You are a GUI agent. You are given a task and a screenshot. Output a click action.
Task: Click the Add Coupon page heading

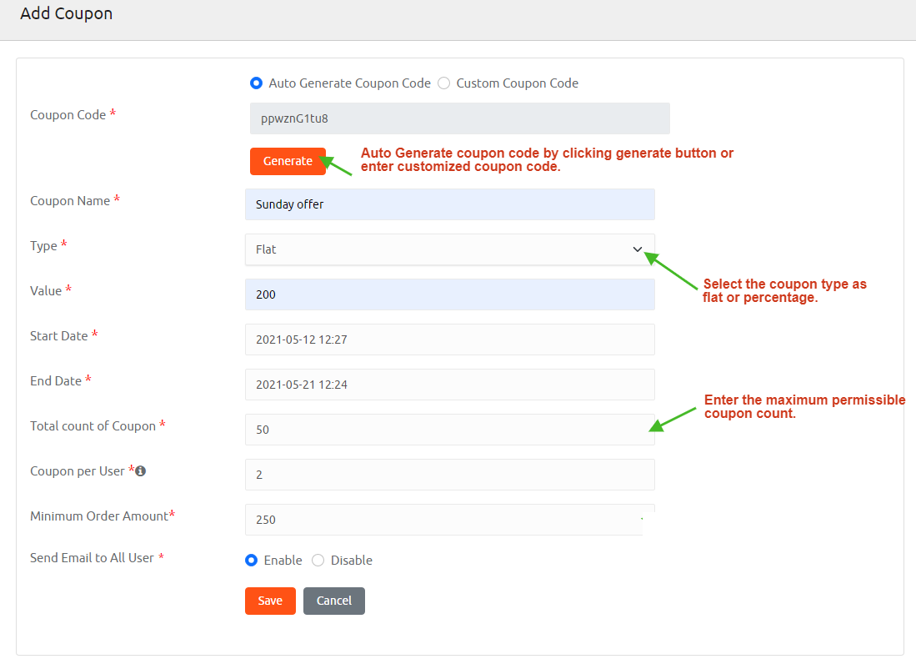tap(66, 14)
